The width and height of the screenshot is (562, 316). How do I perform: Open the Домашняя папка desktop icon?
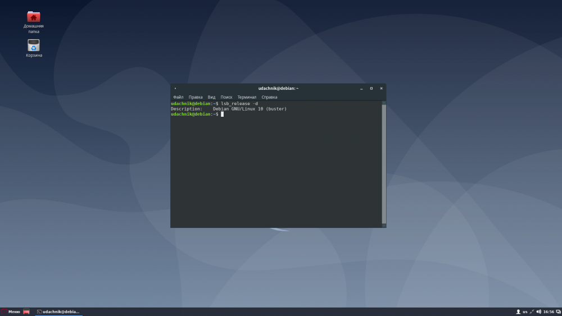[34, 17]
